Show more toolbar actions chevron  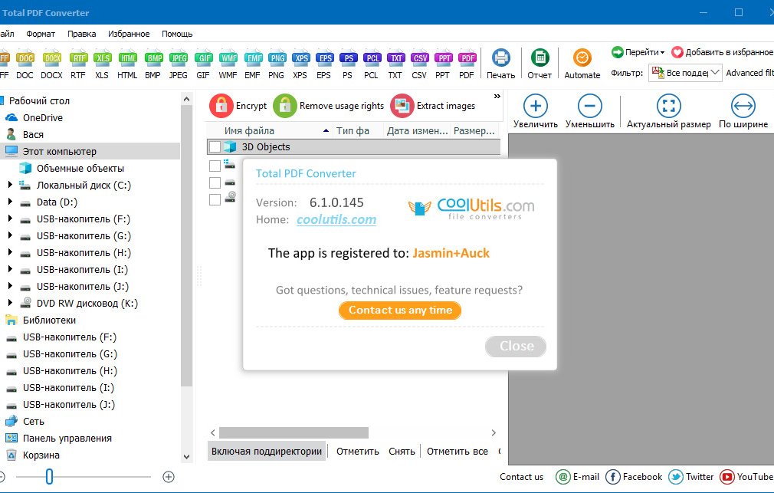click(497, 97)
